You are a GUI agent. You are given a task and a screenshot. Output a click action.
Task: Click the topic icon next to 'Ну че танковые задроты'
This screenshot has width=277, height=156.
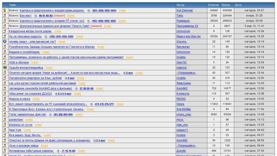pos(5,36)
